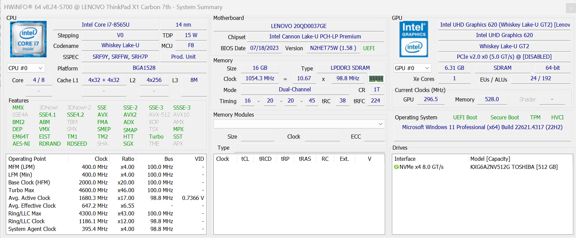Viewport: 576px width, 238px height.
Task: Click the green memory module icon
Action: (376, 79)
